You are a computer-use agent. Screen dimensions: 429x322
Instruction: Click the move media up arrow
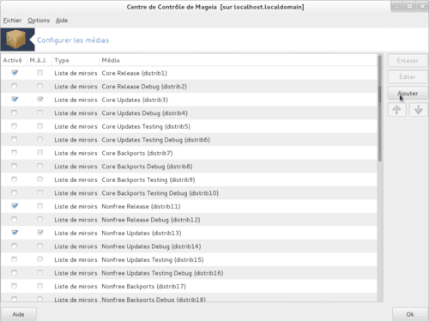[x=396, y=110]
